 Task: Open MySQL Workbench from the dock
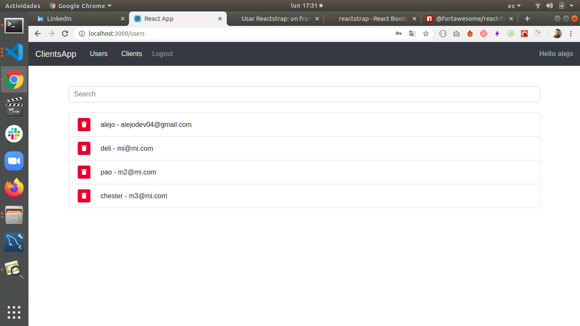[x=14, y=242]
